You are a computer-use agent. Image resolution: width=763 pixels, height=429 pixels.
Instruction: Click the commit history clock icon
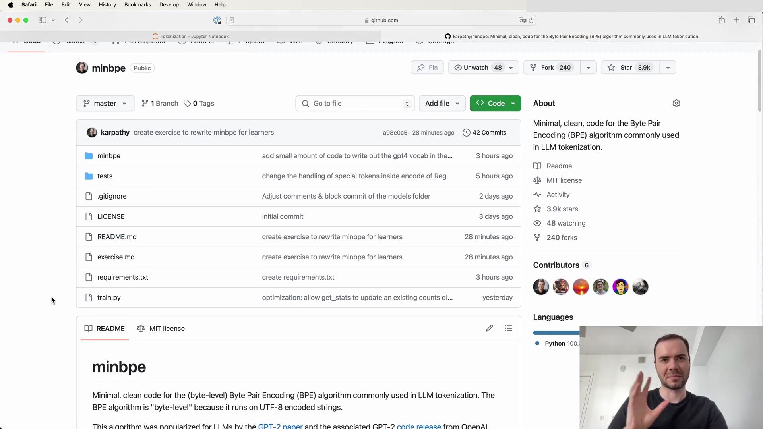pos(467,133)
